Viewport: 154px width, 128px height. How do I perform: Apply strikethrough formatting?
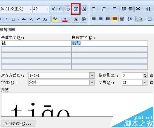coord(24,19)
